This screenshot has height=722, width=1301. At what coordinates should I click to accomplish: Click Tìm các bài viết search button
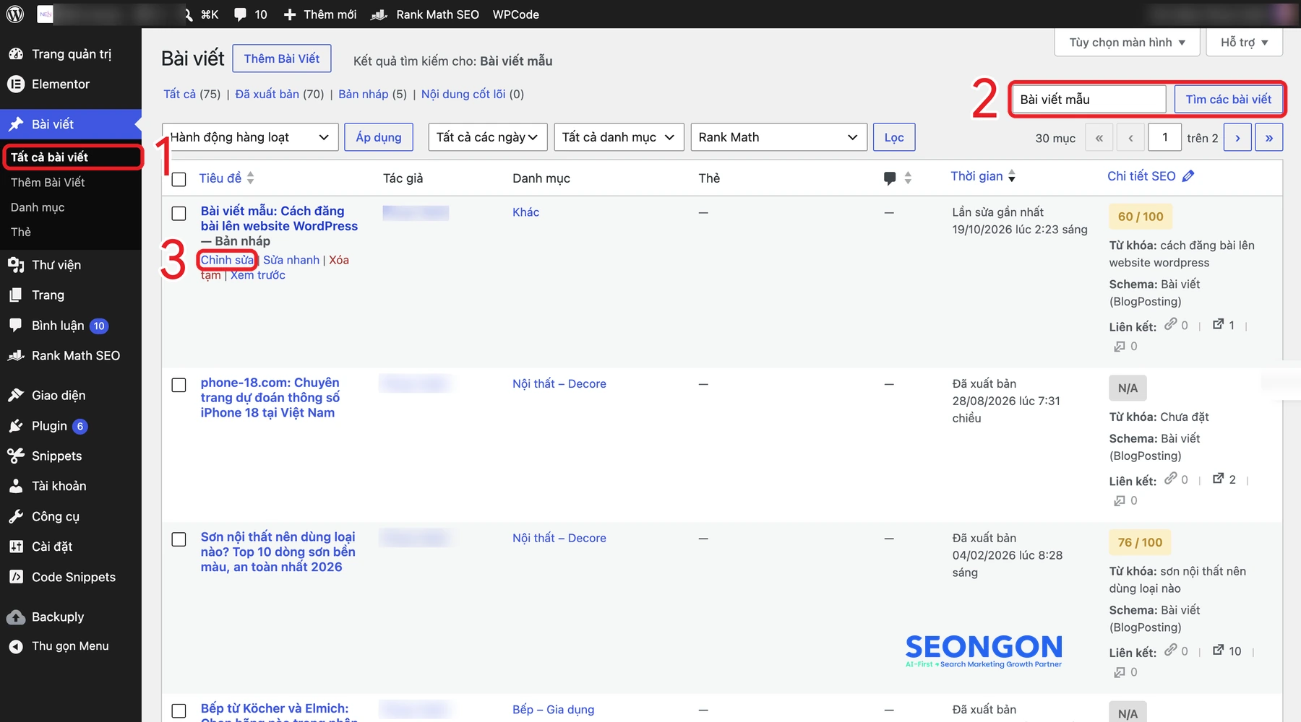tap(1229, 99)
